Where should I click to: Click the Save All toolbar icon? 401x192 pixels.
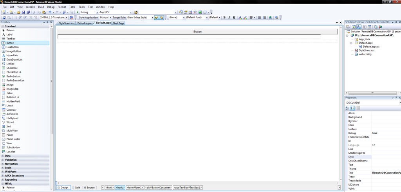[28, 12]
